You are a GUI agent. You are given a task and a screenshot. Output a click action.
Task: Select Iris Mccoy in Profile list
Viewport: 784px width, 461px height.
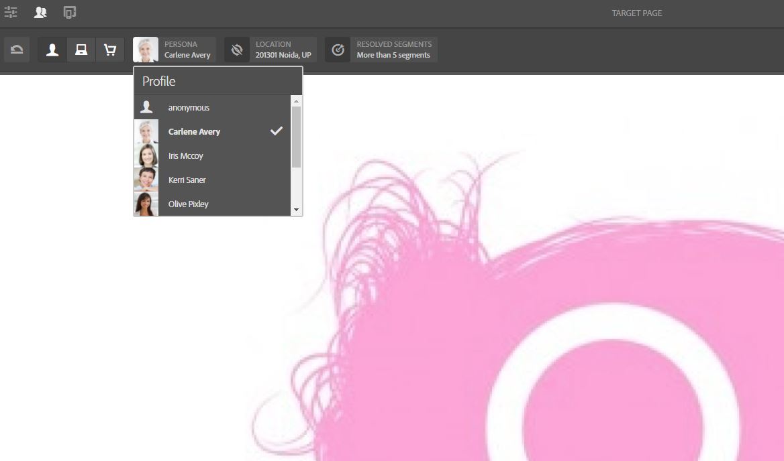click(185, 155)
